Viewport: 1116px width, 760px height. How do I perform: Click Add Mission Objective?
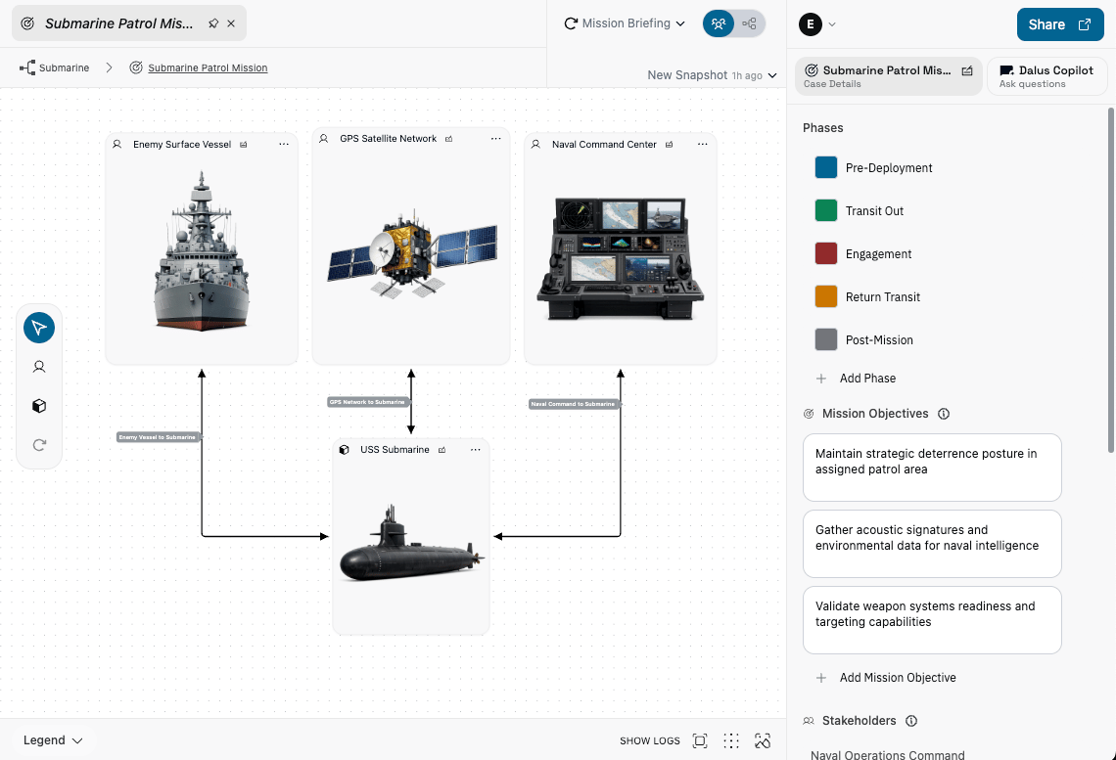pos(886,678)
